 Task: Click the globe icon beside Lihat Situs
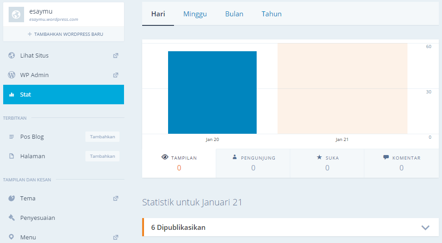click(x=11, y=55)
